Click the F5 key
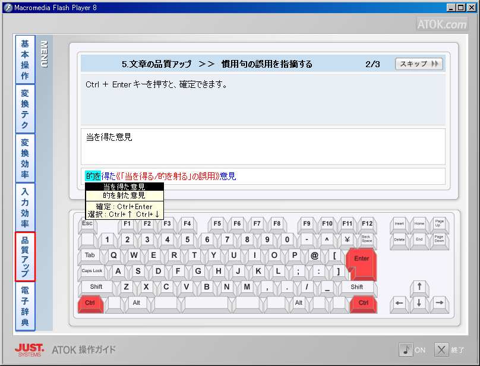The image size is (480, 366). (217, 225)
